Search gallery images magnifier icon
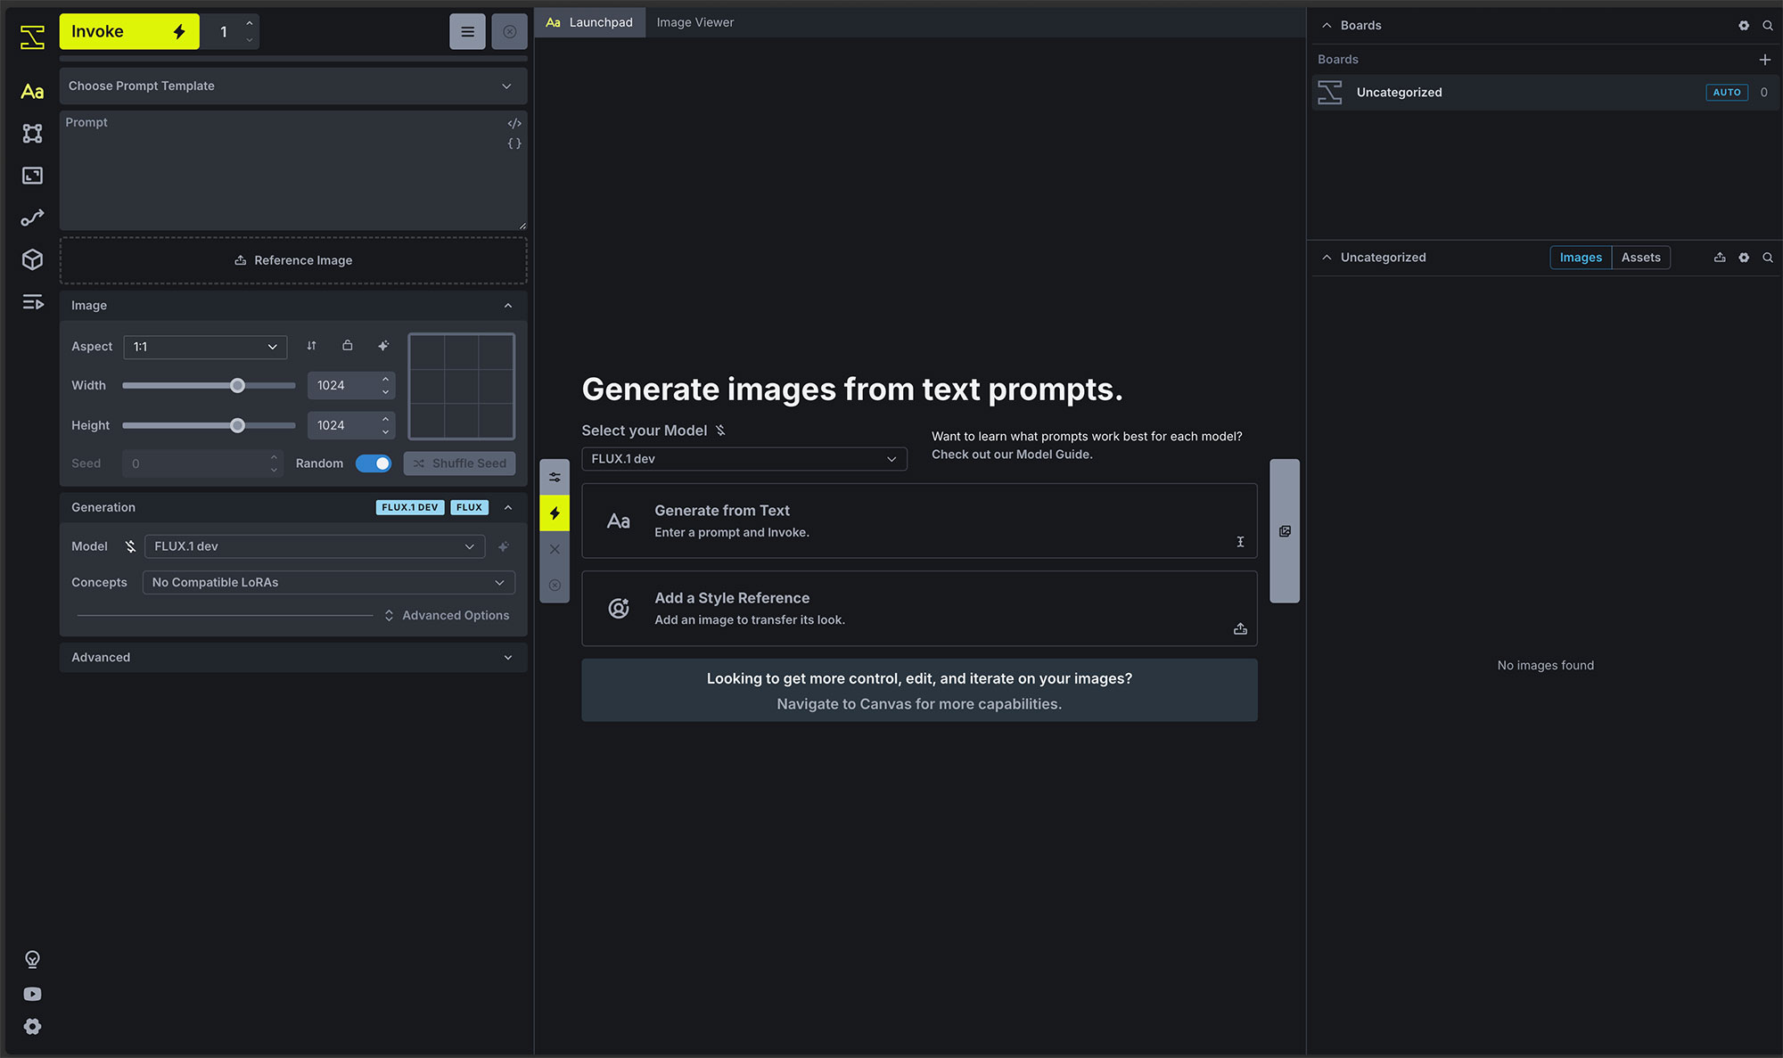The width and height of the screenshot is (1783, 1058). pyautogui.click(x=1768, y=258)
